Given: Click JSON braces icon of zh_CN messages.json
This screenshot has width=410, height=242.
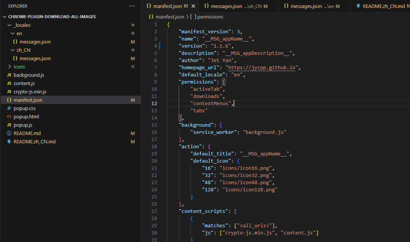Looking at the screenshot, I should (x=15, y=59).
